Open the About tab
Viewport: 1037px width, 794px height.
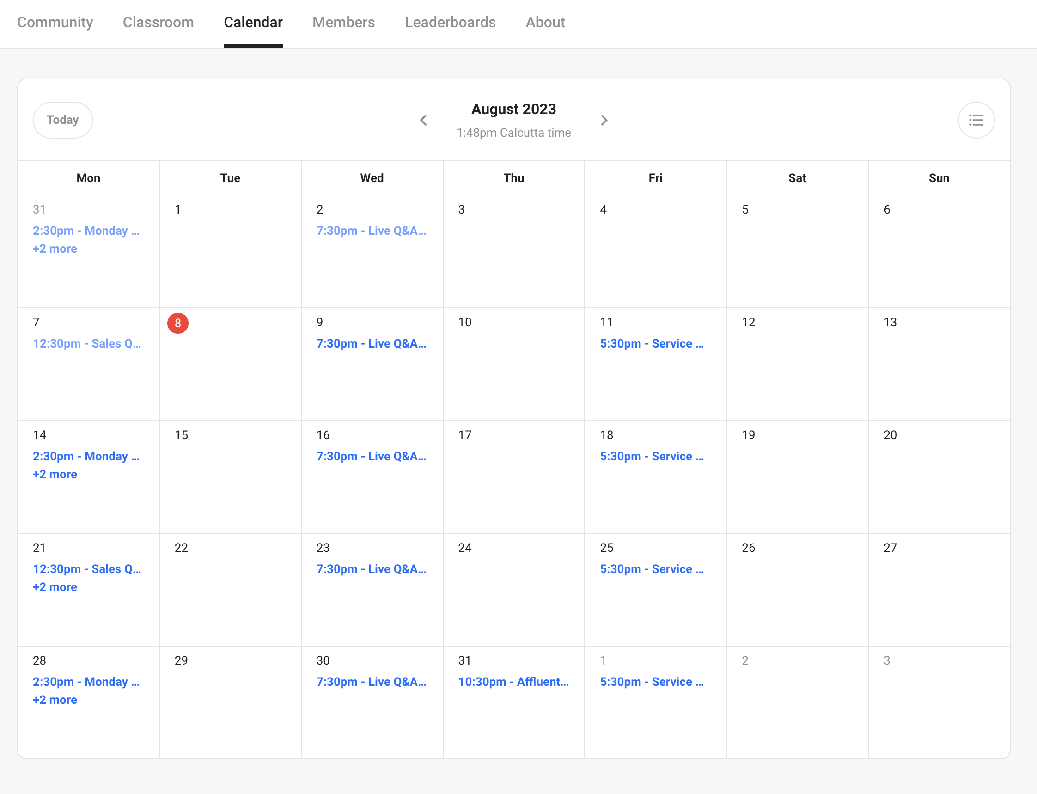545,22
